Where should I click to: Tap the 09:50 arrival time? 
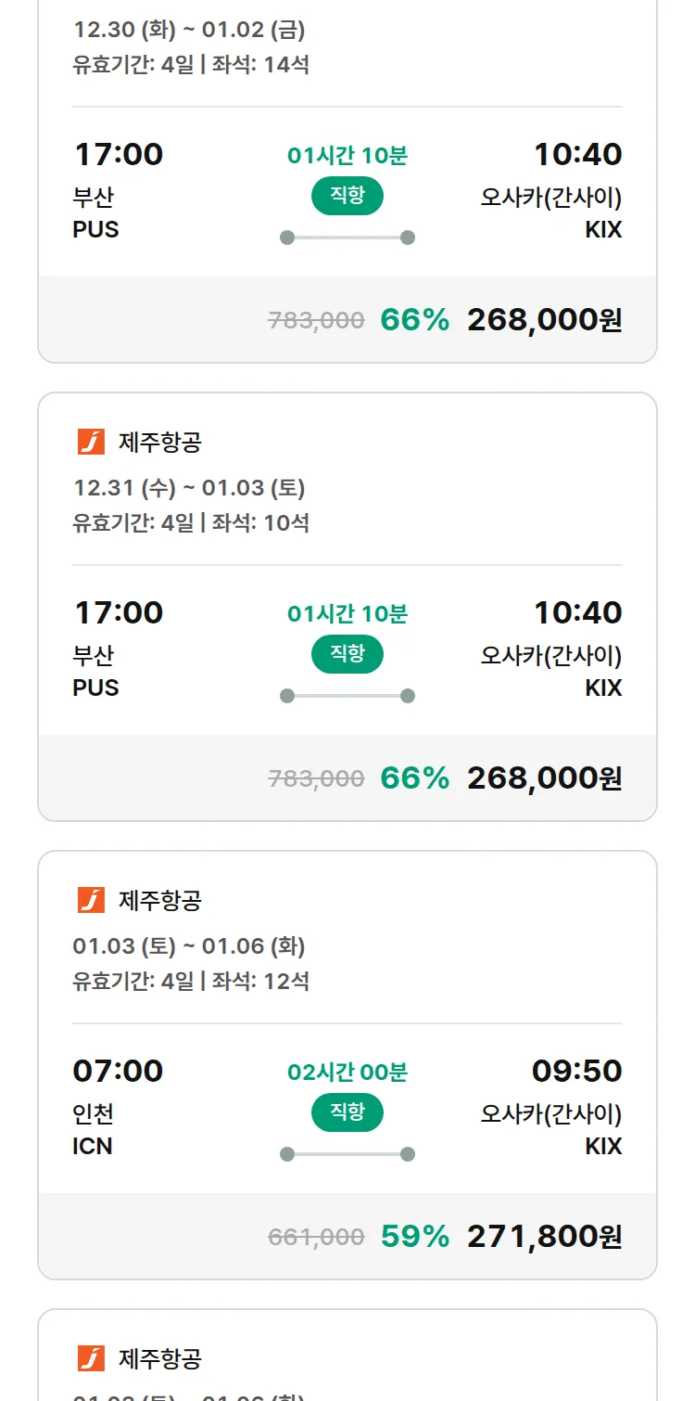point(576,1071)
